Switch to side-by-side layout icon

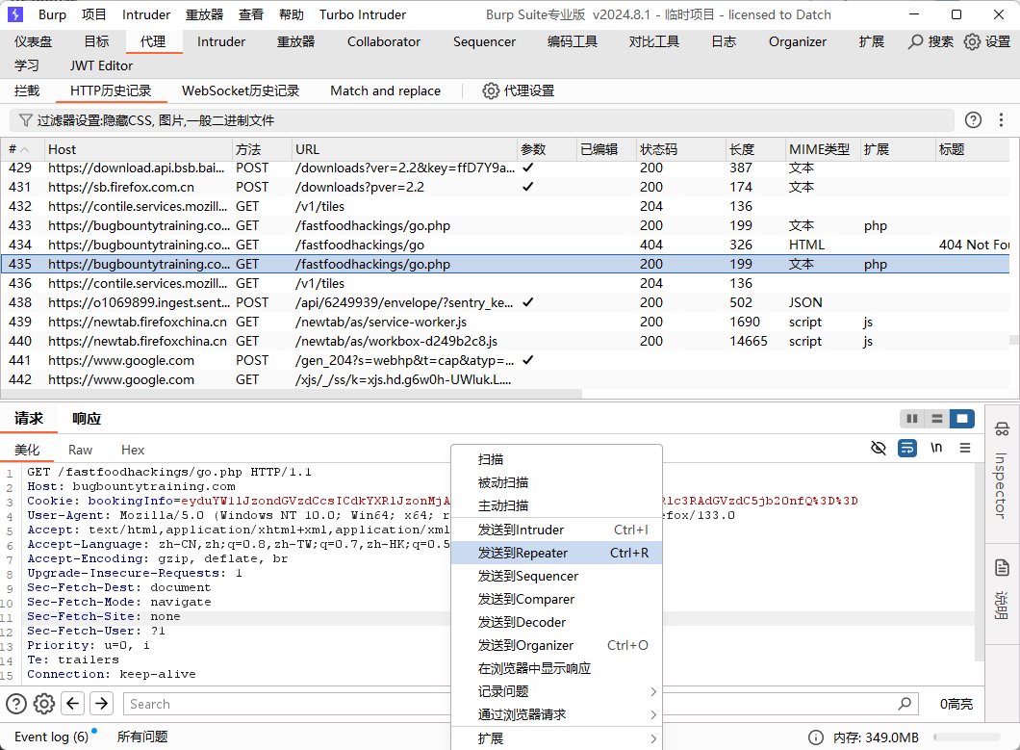912,419
